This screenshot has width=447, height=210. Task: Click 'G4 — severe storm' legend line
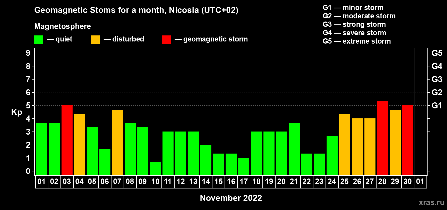point(354,33)
